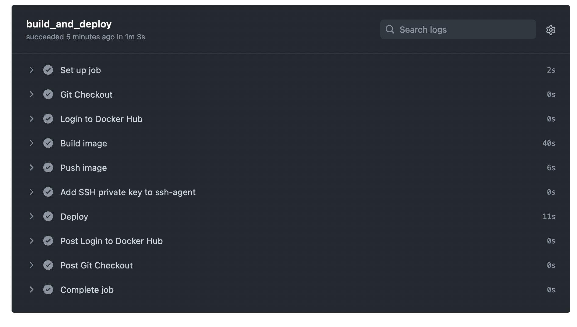Expand the Post Git Checkout chevron

(31, 265)
